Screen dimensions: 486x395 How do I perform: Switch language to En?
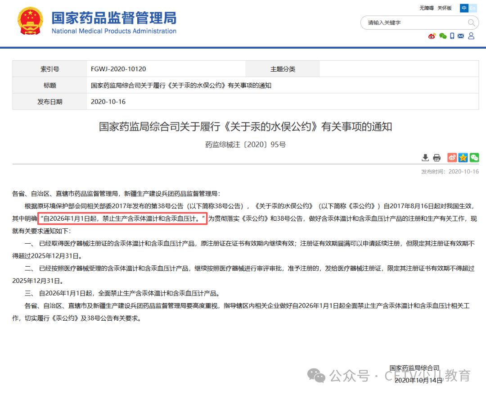point(472,8)
